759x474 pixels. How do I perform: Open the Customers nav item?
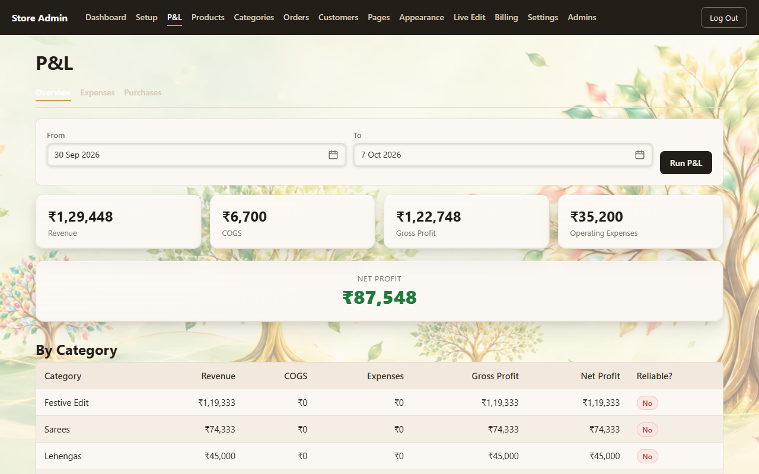click(338, 17)
